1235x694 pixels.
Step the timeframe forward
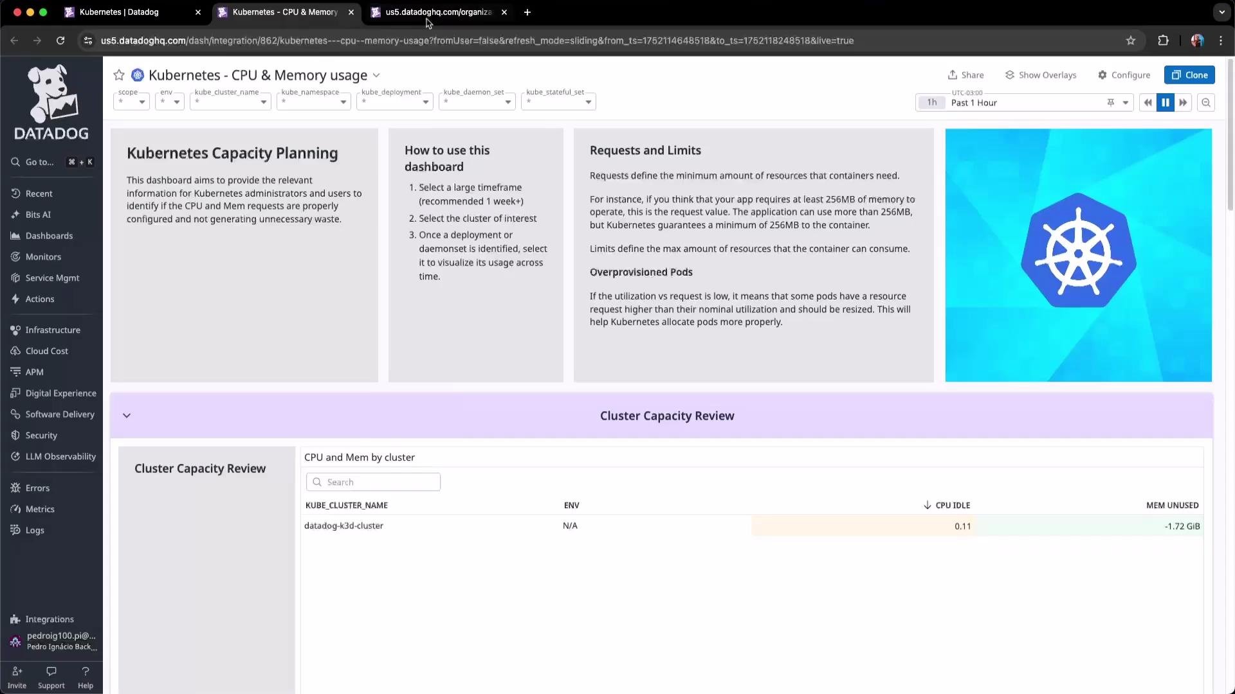pos(1183,103)
